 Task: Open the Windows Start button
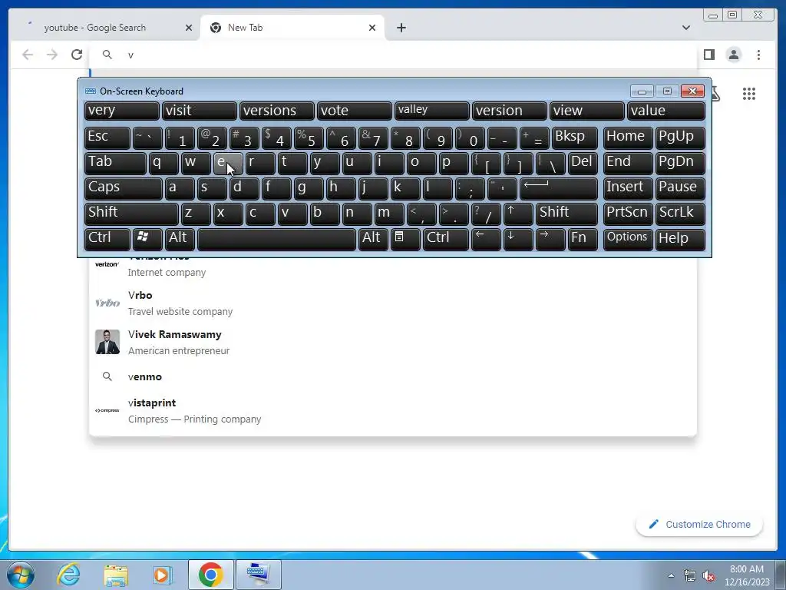click(x=21, y=575)
